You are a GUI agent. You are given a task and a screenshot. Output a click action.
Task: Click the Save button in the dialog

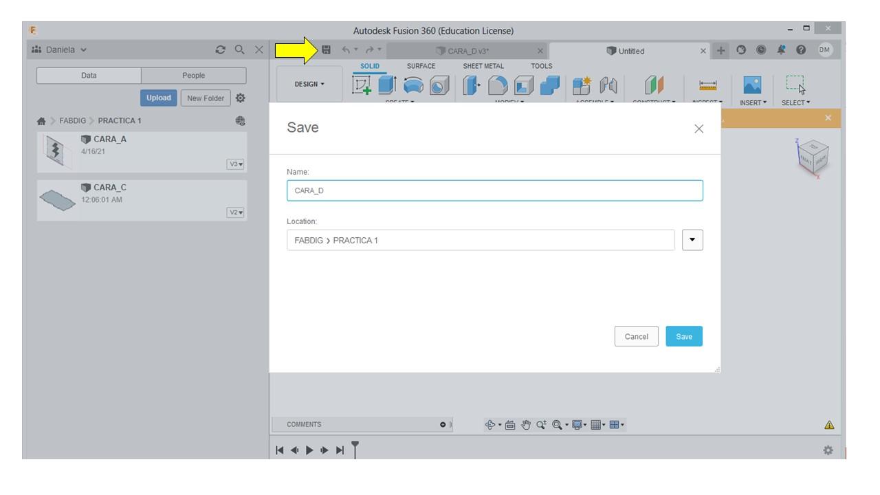[x=684, y=336]
